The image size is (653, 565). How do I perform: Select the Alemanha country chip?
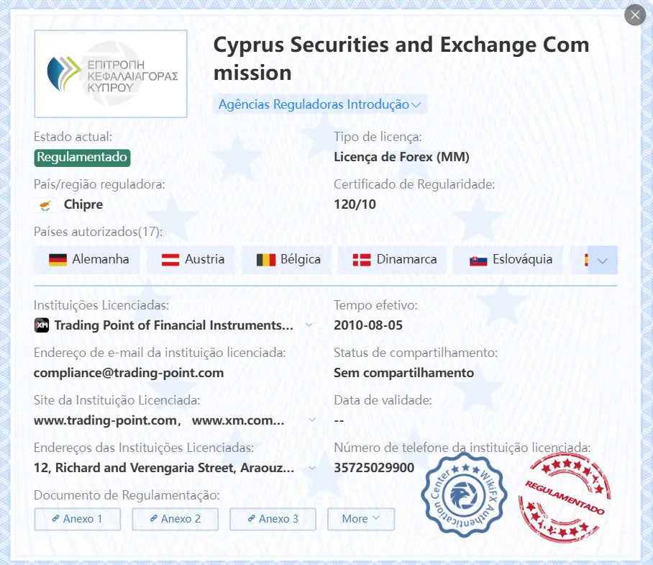(x=87, y=260)
